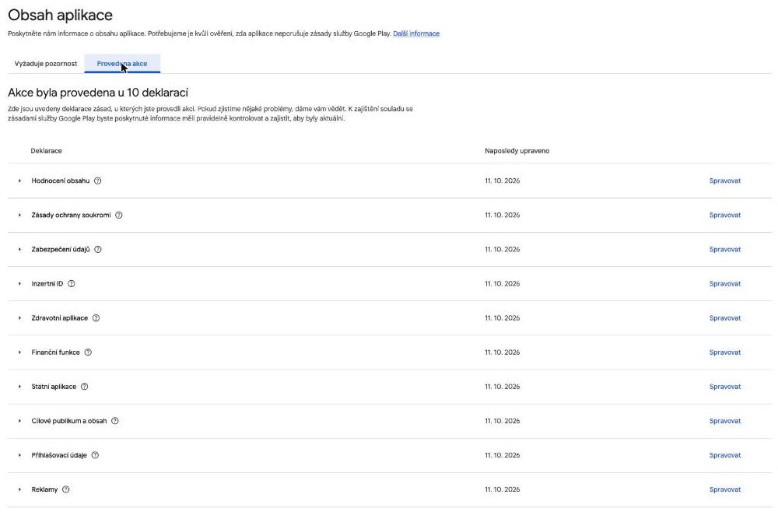This screenshot has width=778, height=512.
Task: Click the Deklarace column header
Action: 46,151
